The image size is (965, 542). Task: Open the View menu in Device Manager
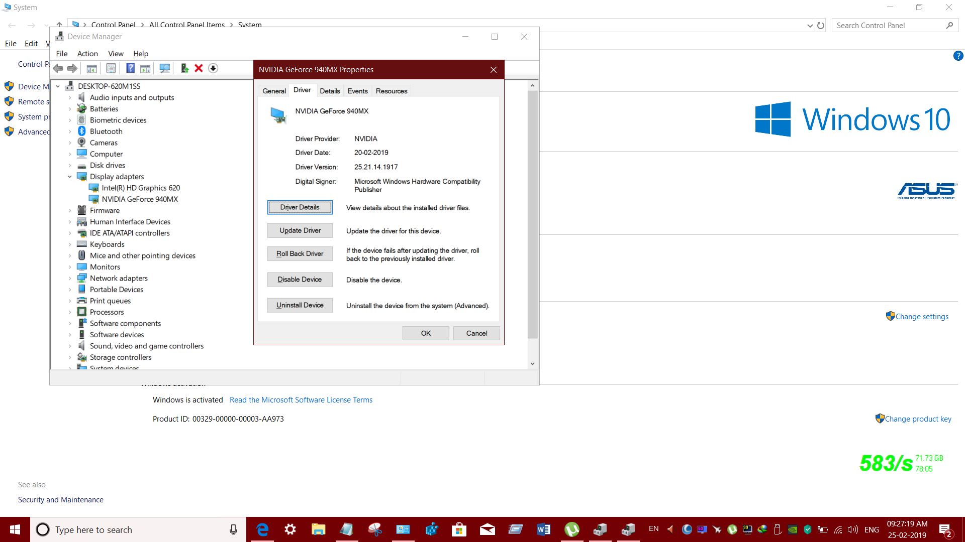(116, 54)
